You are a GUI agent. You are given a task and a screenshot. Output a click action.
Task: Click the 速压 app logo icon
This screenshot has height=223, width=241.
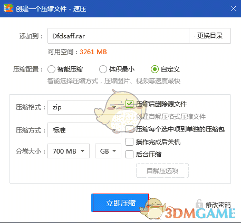click(8, 8)
